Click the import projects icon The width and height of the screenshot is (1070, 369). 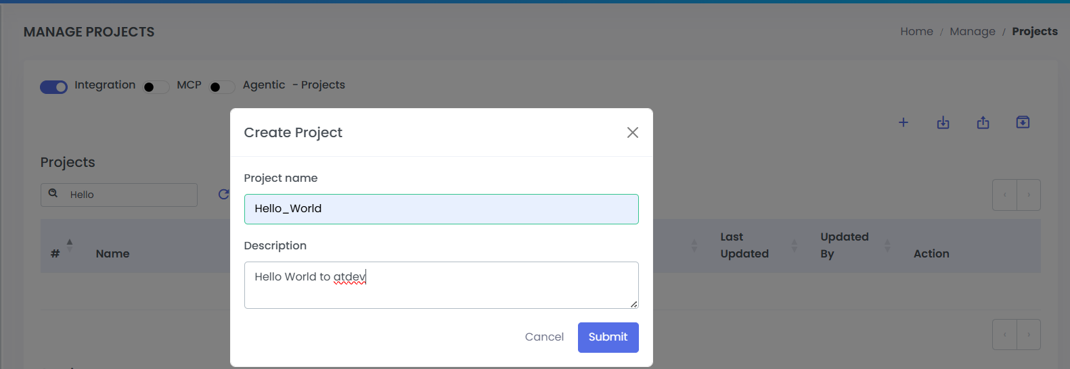(x=943, y=122)
